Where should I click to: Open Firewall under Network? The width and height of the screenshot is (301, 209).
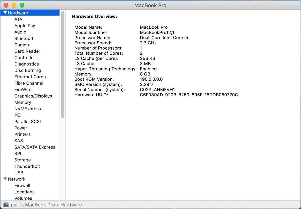click(x=22, y=186)
